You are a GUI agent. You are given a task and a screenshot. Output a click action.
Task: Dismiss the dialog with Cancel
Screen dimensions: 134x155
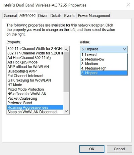(119, 149)
